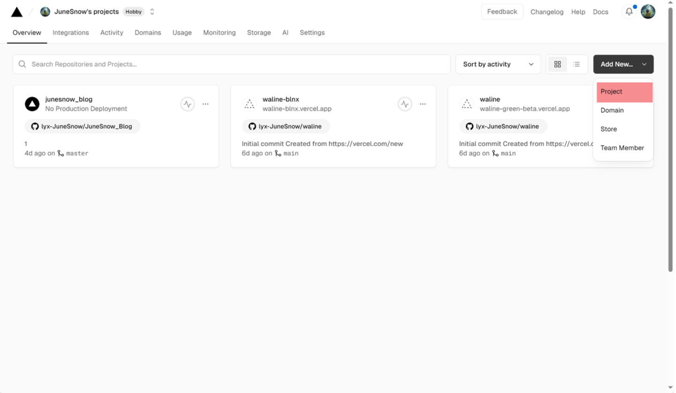Viewport: 676px width, 393px height.
Task: Open the Feedback button
Action: [502, 12]
